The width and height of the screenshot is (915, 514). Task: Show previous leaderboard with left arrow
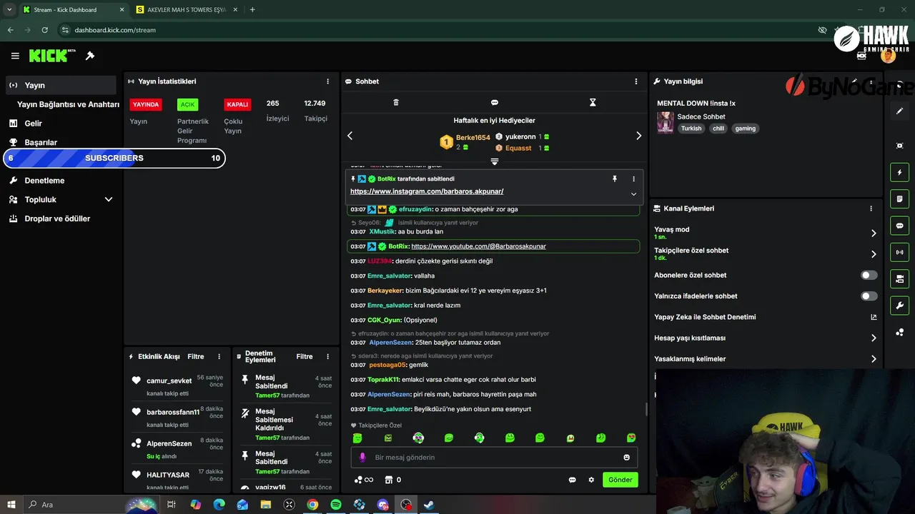[350, 136]
